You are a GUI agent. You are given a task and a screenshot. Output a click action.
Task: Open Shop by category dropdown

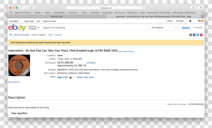tap(34, 28)
